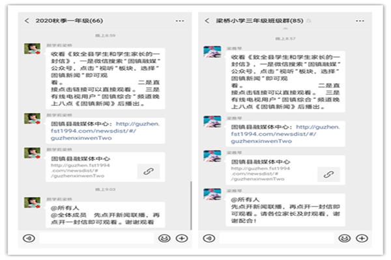The height and width of the screenshot is (260, 391).
Task: Tap sender avatar of first left chat message
Action: coord(32,50)
